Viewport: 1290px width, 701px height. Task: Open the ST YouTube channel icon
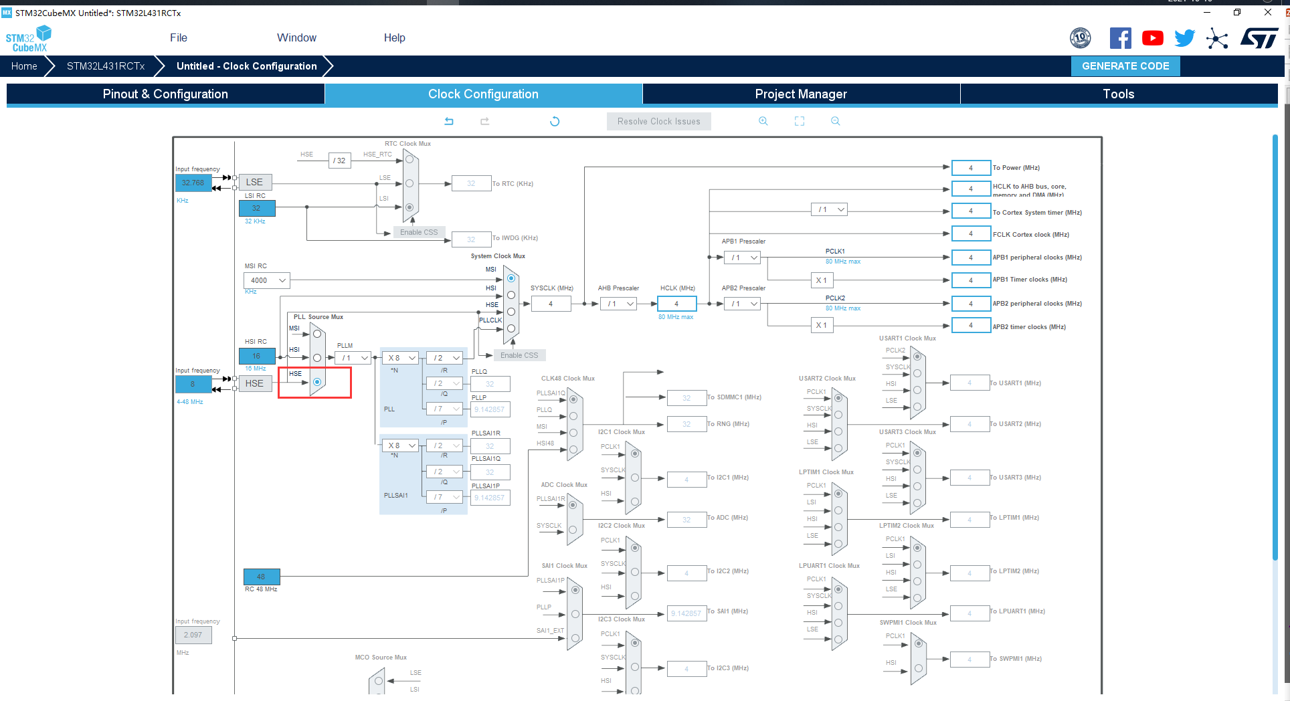1152,38
